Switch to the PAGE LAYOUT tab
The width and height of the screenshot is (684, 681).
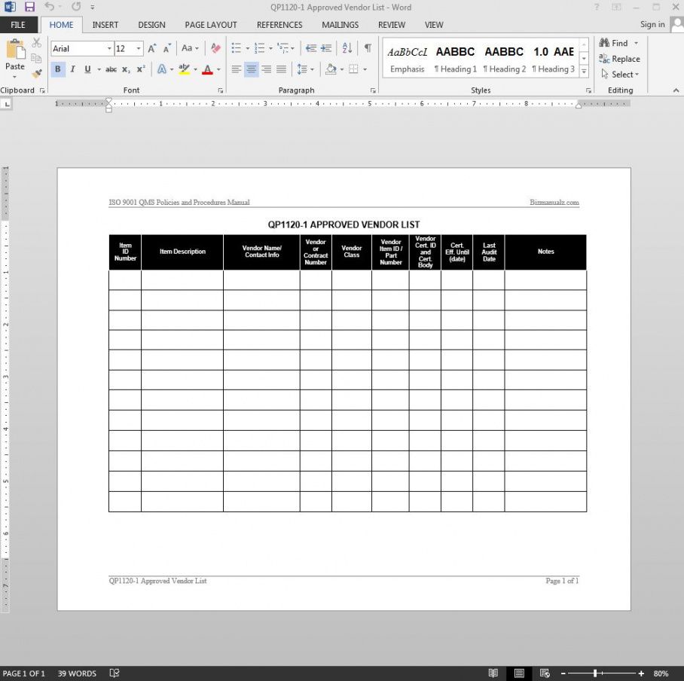tap(211, 25)
